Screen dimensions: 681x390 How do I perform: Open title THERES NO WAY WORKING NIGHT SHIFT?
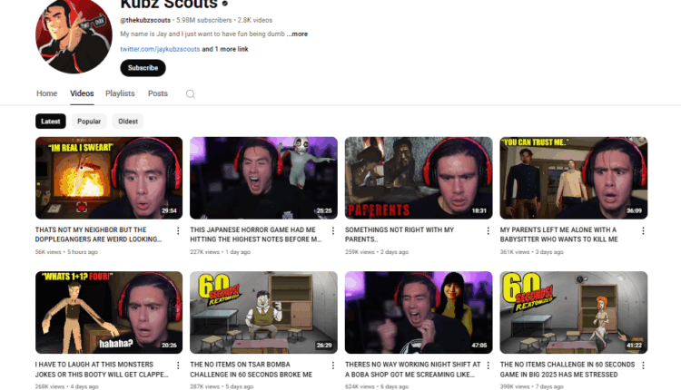[413, 370]
